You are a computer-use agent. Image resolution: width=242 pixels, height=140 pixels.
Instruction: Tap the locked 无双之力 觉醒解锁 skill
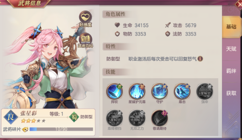coord(137,118)
